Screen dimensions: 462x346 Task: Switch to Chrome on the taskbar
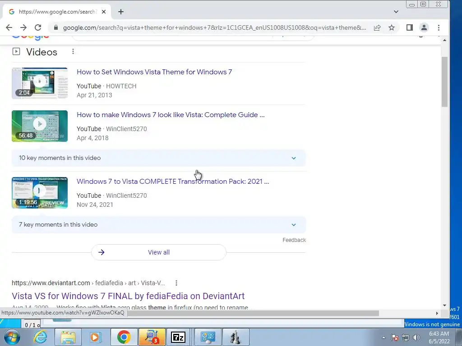pos(124,337)
